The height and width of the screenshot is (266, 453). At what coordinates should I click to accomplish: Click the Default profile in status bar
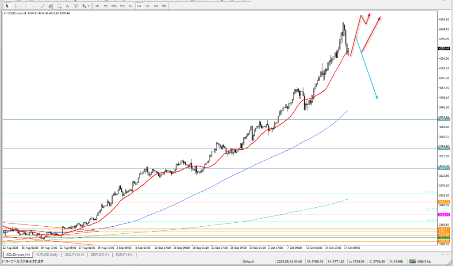(248, 262)
